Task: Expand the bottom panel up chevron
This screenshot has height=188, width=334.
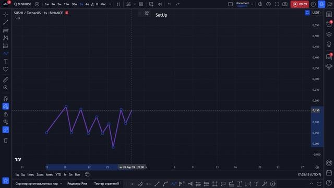Action: [x=311, y=184]
